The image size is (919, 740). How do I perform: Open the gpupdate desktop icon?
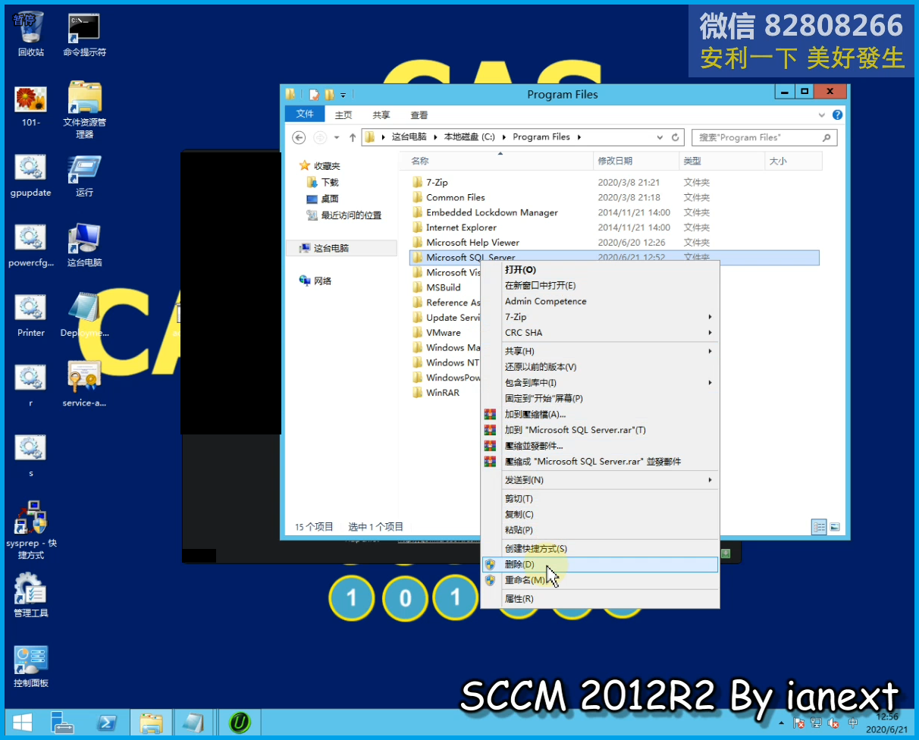(31, 176)
